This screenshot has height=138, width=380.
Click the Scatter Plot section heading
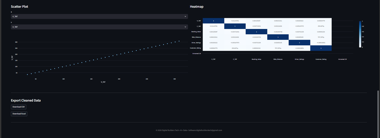click(x=20, y=7)
